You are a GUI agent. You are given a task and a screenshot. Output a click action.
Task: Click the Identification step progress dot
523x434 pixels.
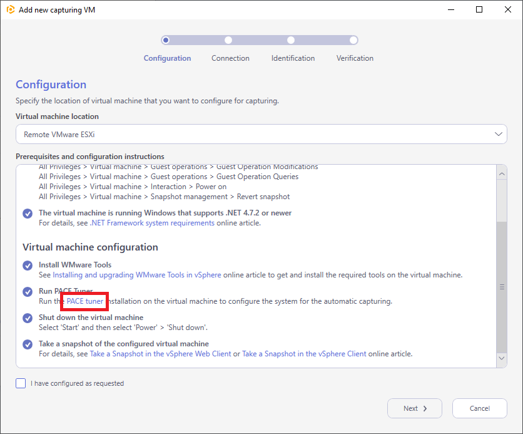point(291,40)
